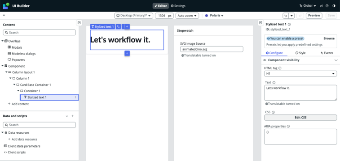Click Add content in the tree

click(x=18, y=104)
